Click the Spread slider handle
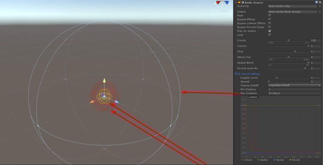323x165 pixels. (269, 82)
